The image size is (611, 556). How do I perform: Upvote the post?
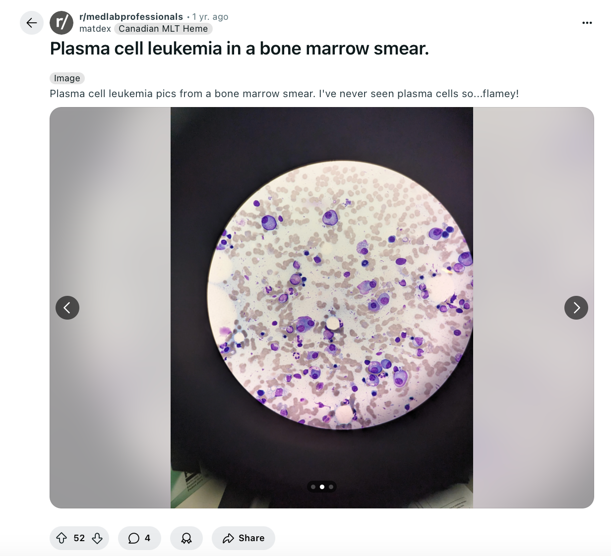coord(61,538)
